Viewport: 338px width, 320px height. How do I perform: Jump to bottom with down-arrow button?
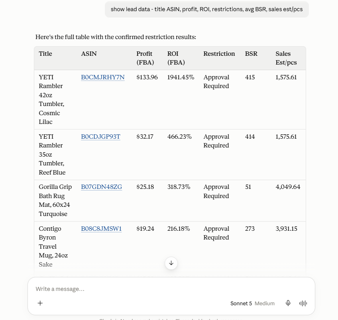click(171, 263)
